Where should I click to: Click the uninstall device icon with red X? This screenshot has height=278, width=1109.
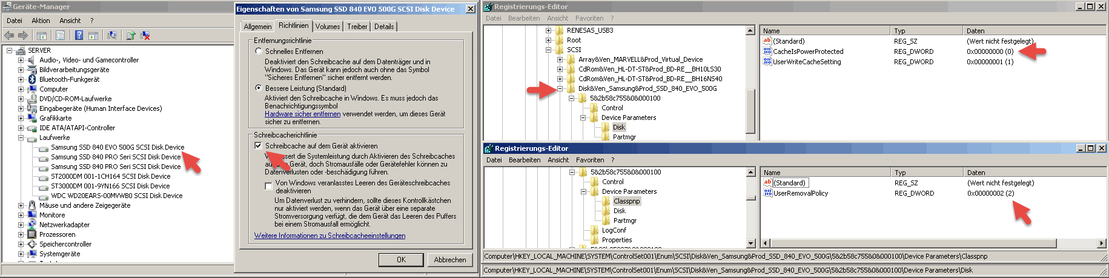click(x=145, y=36)
